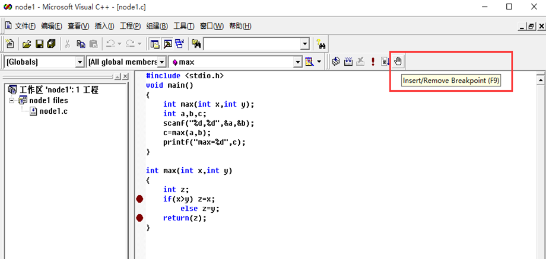Click breakpoint dot beside if(x>y) line

139,199
